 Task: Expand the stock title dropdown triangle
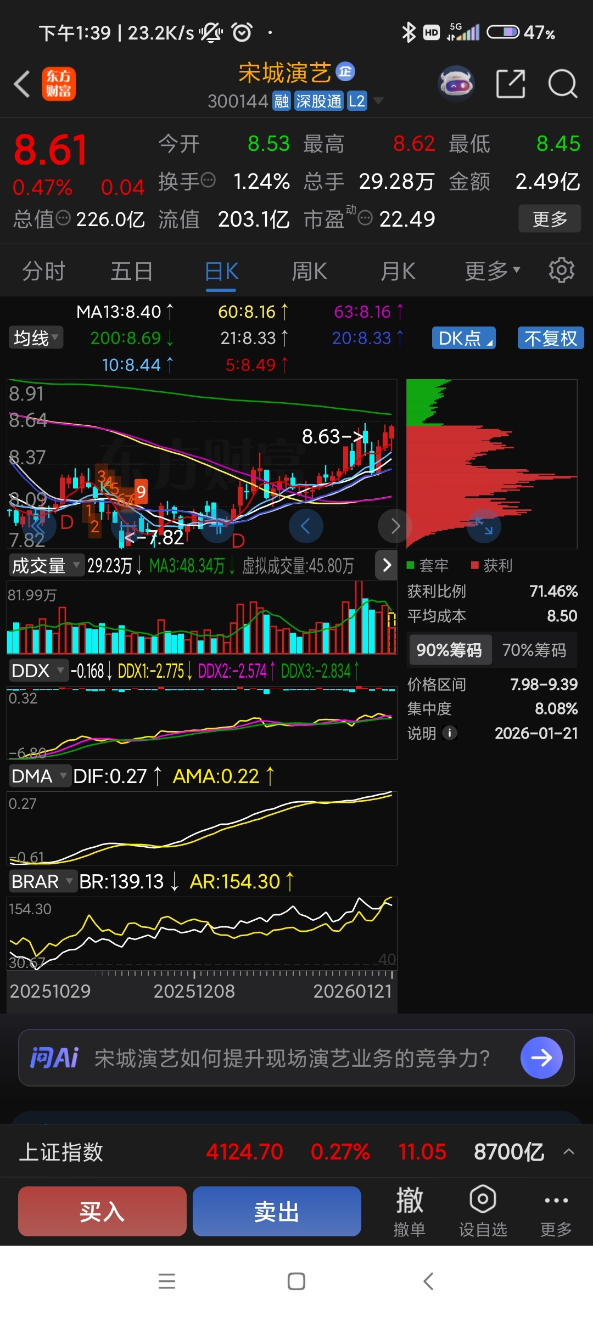[x=378, y=100]
